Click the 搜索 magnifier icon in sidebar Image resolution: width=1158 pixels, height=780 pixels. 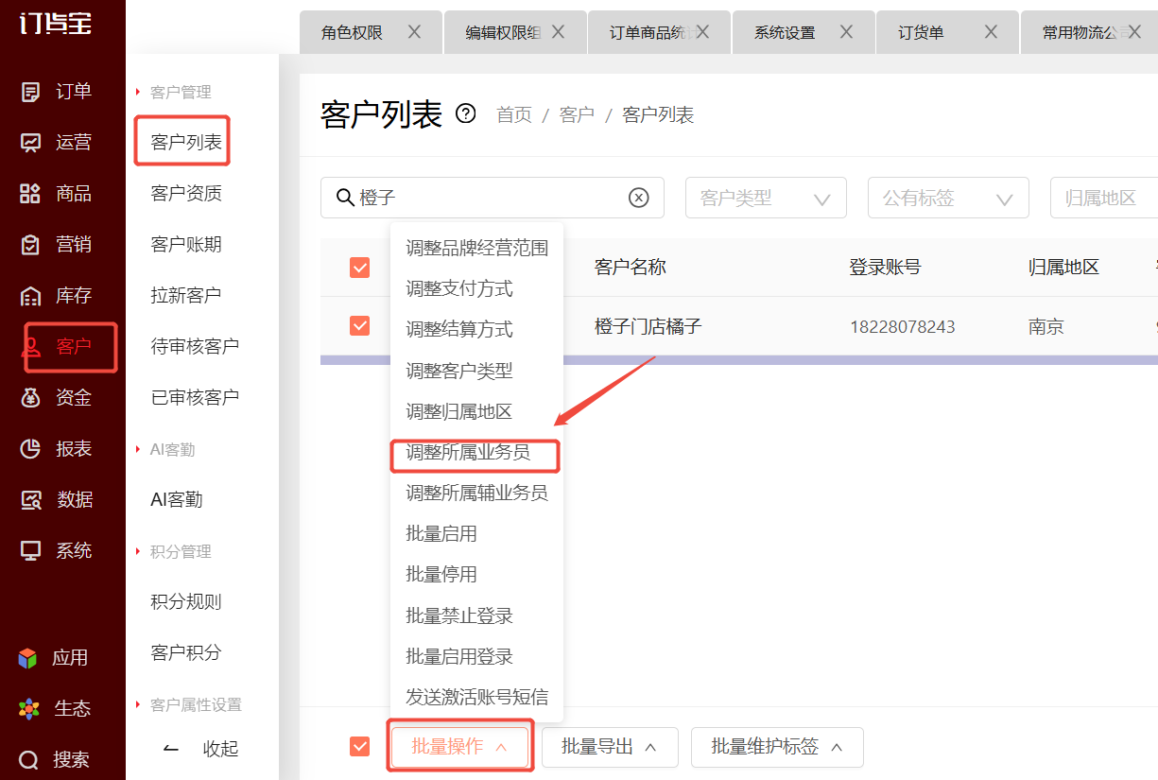pos(29,759)
